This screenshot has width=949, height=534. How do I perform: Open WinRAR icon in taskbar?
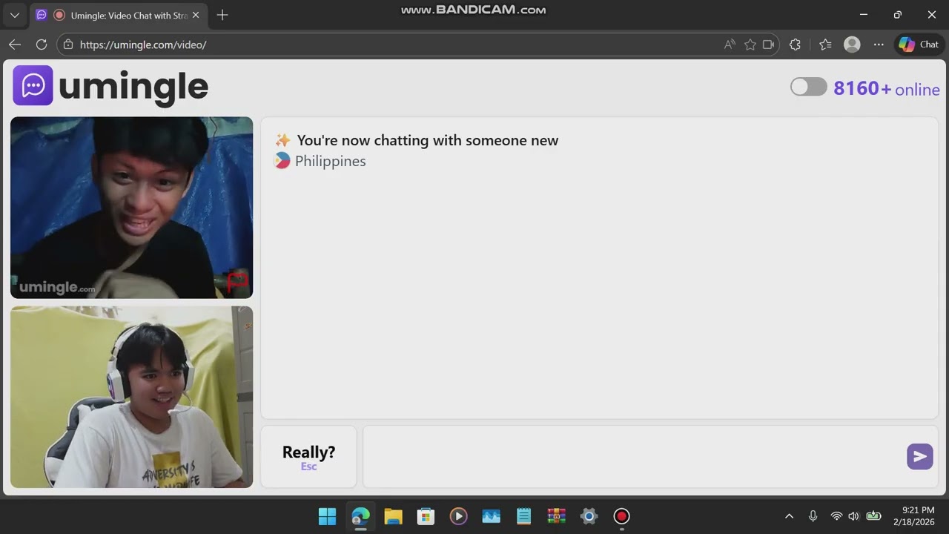click(x=556, y=516)
